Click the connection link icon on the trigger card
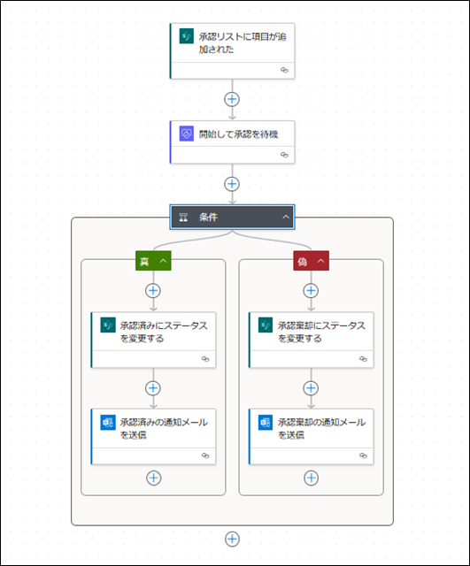 click(284, 70)
